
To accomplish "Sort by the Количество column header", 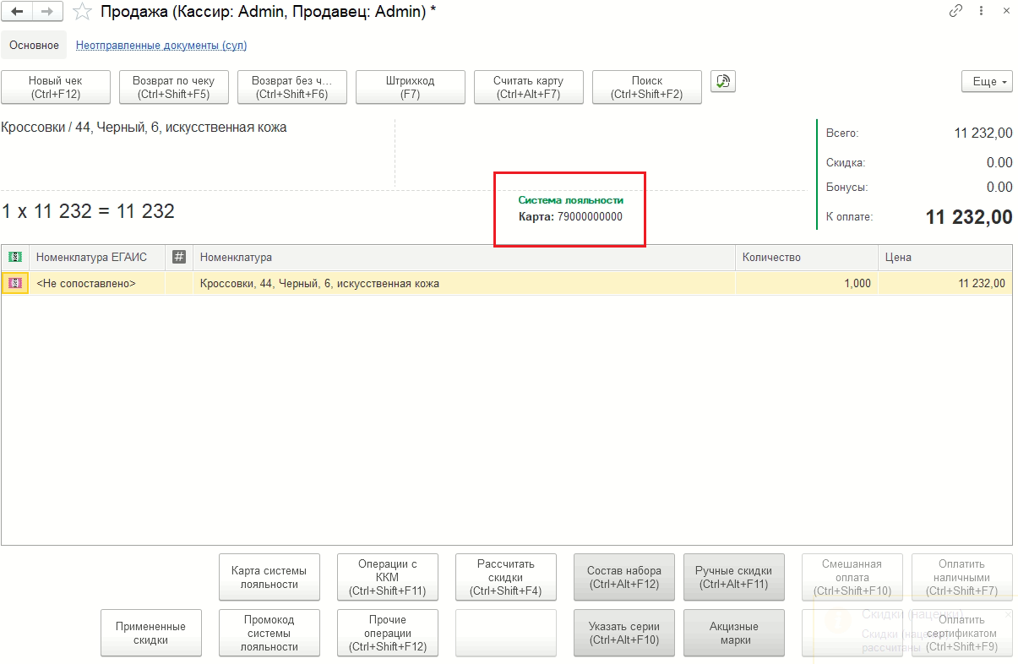I will click(x=805, y=257).
